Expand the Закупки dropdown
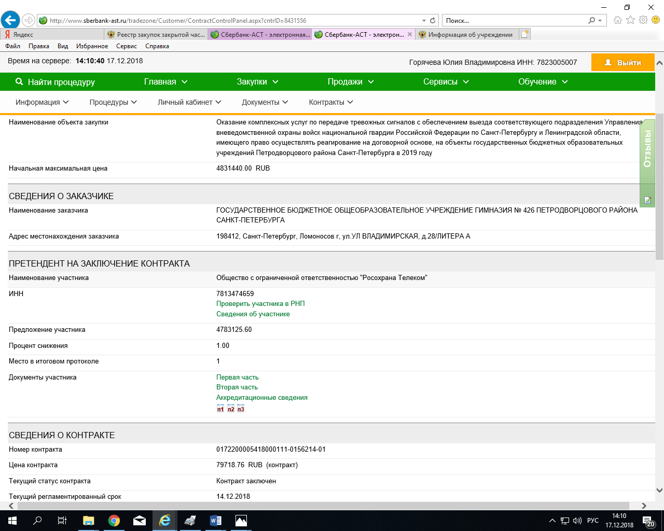The width and height of the screenshot is (664, 531). coord(257,82)
